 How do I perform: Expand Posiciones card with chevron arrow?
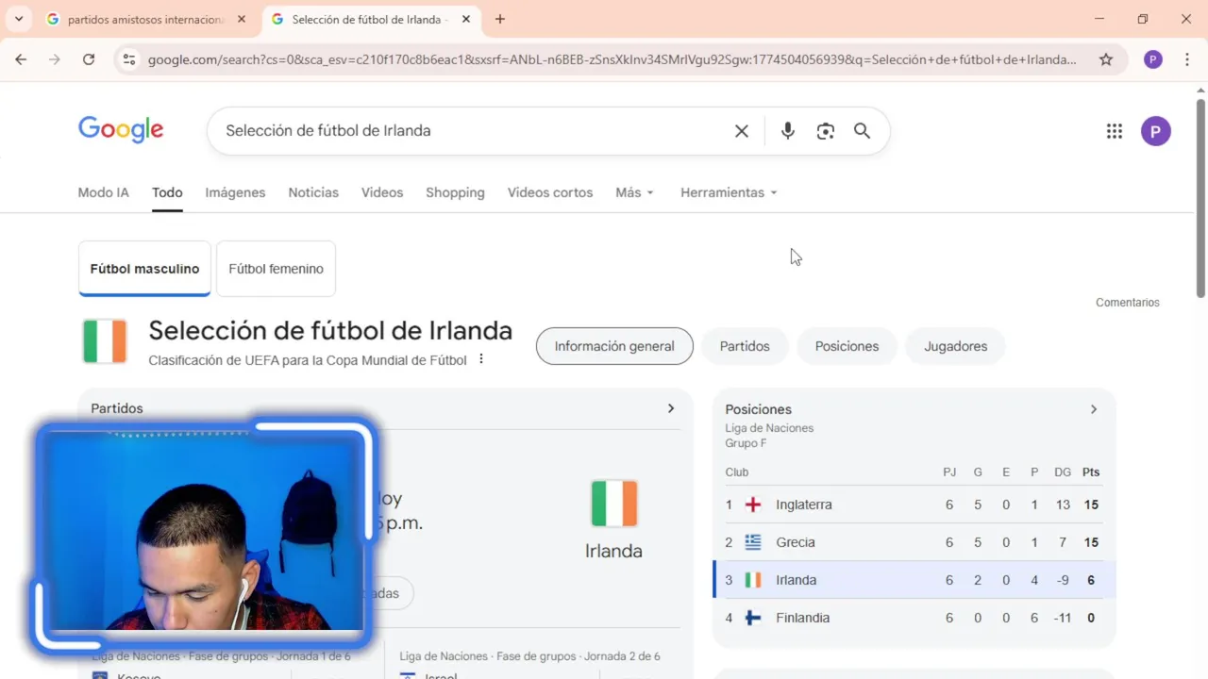tap(1094, 409)
